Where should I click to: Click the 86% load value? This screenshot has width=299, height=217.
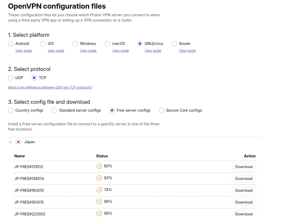point(108,202)
